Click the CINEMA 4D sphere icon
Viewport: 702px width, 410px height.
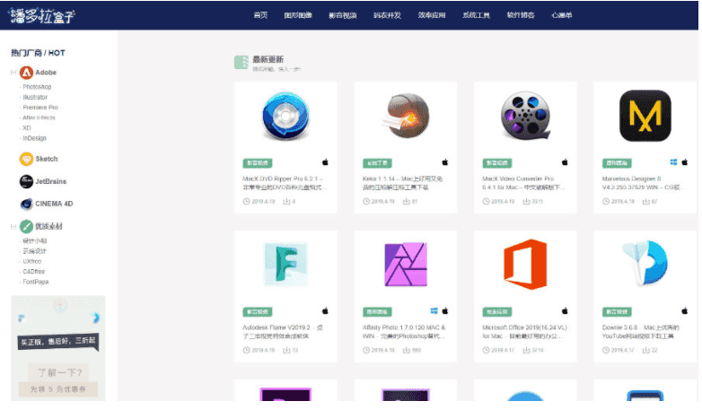coord(26,204)
